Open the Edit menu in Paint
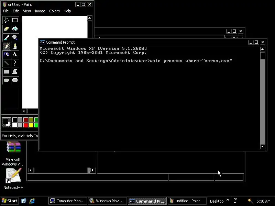The height and width of the screenshot is (206, 275). click(16, 11)
